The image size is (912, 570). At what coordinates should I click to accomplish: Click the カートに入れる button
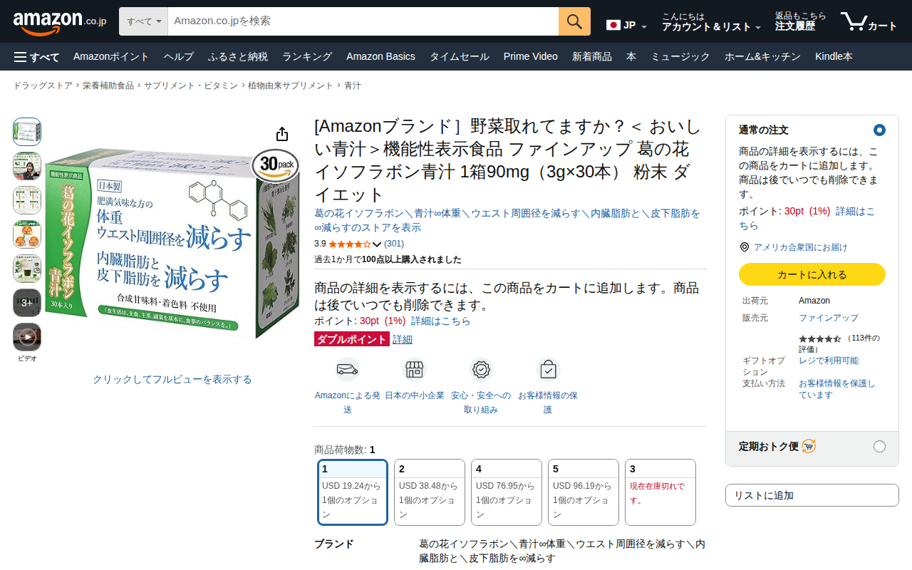click(x=812, y=274)
